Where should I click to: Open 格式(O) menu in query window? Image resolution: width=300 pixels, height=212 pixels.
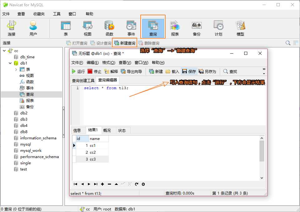click(x=109, y=63)
